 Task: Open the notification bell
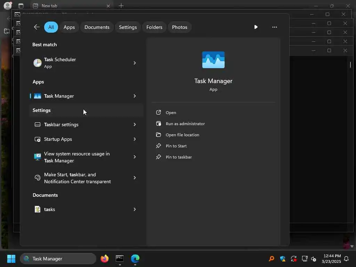tap(346, 259)
